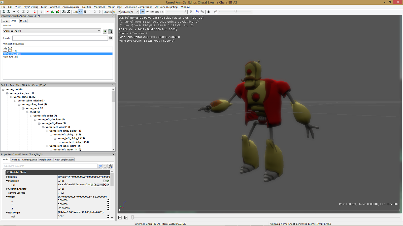This screenshot has width=403, height=226.
Task: Open the AnimSequence menu
Action: pyautogui.click(x=71, y=7)
